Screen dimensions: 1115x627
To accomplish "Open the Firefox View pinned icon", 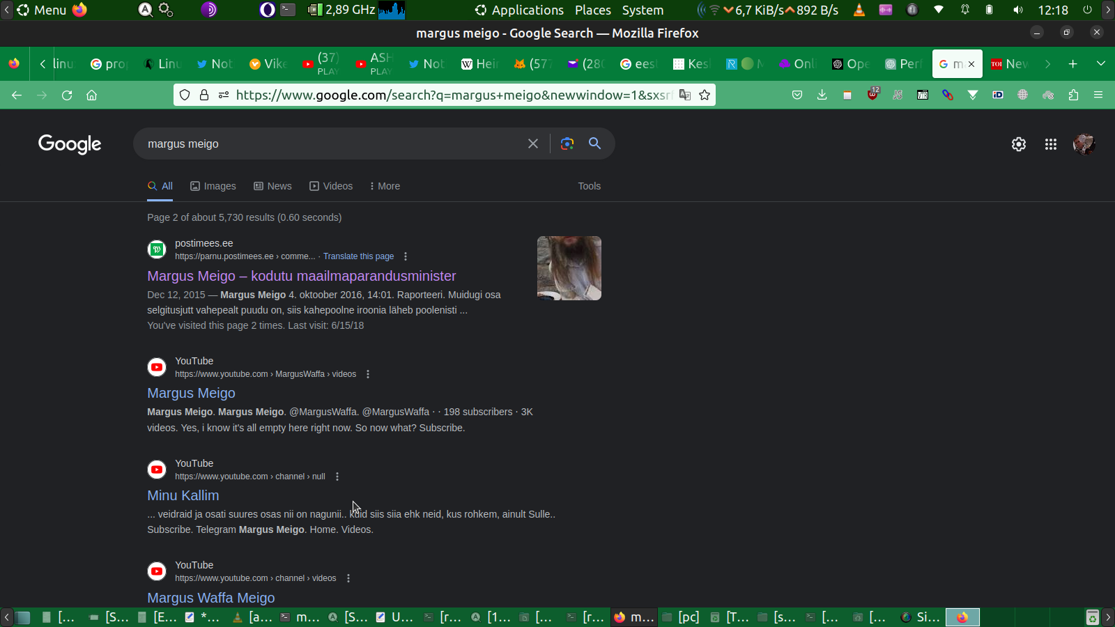I will (x=14, y=64).
